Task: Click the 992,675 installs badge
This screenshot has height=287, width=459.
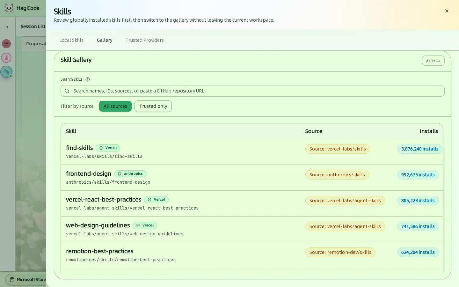Action: click(418, 175)
